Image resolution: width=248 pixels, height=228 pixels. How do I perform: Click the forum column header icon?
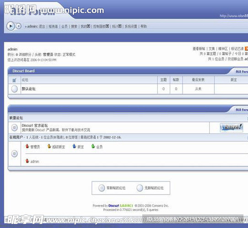point(14,80)
